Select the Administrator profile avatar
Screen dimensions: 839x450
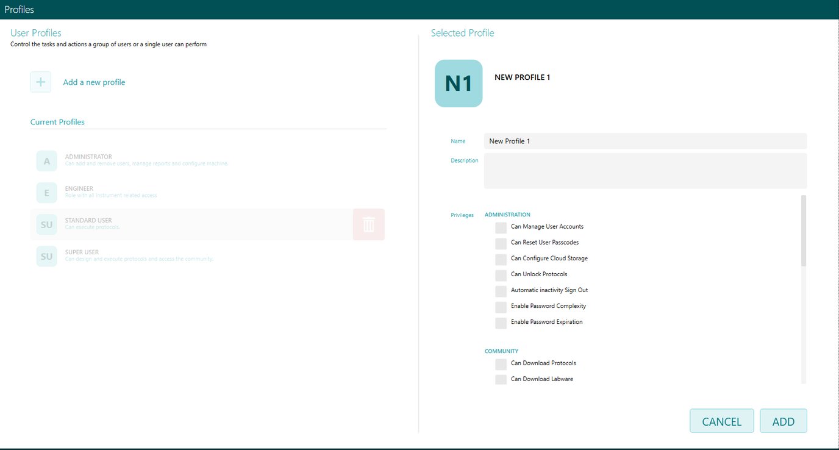click(x=46, y=160)
